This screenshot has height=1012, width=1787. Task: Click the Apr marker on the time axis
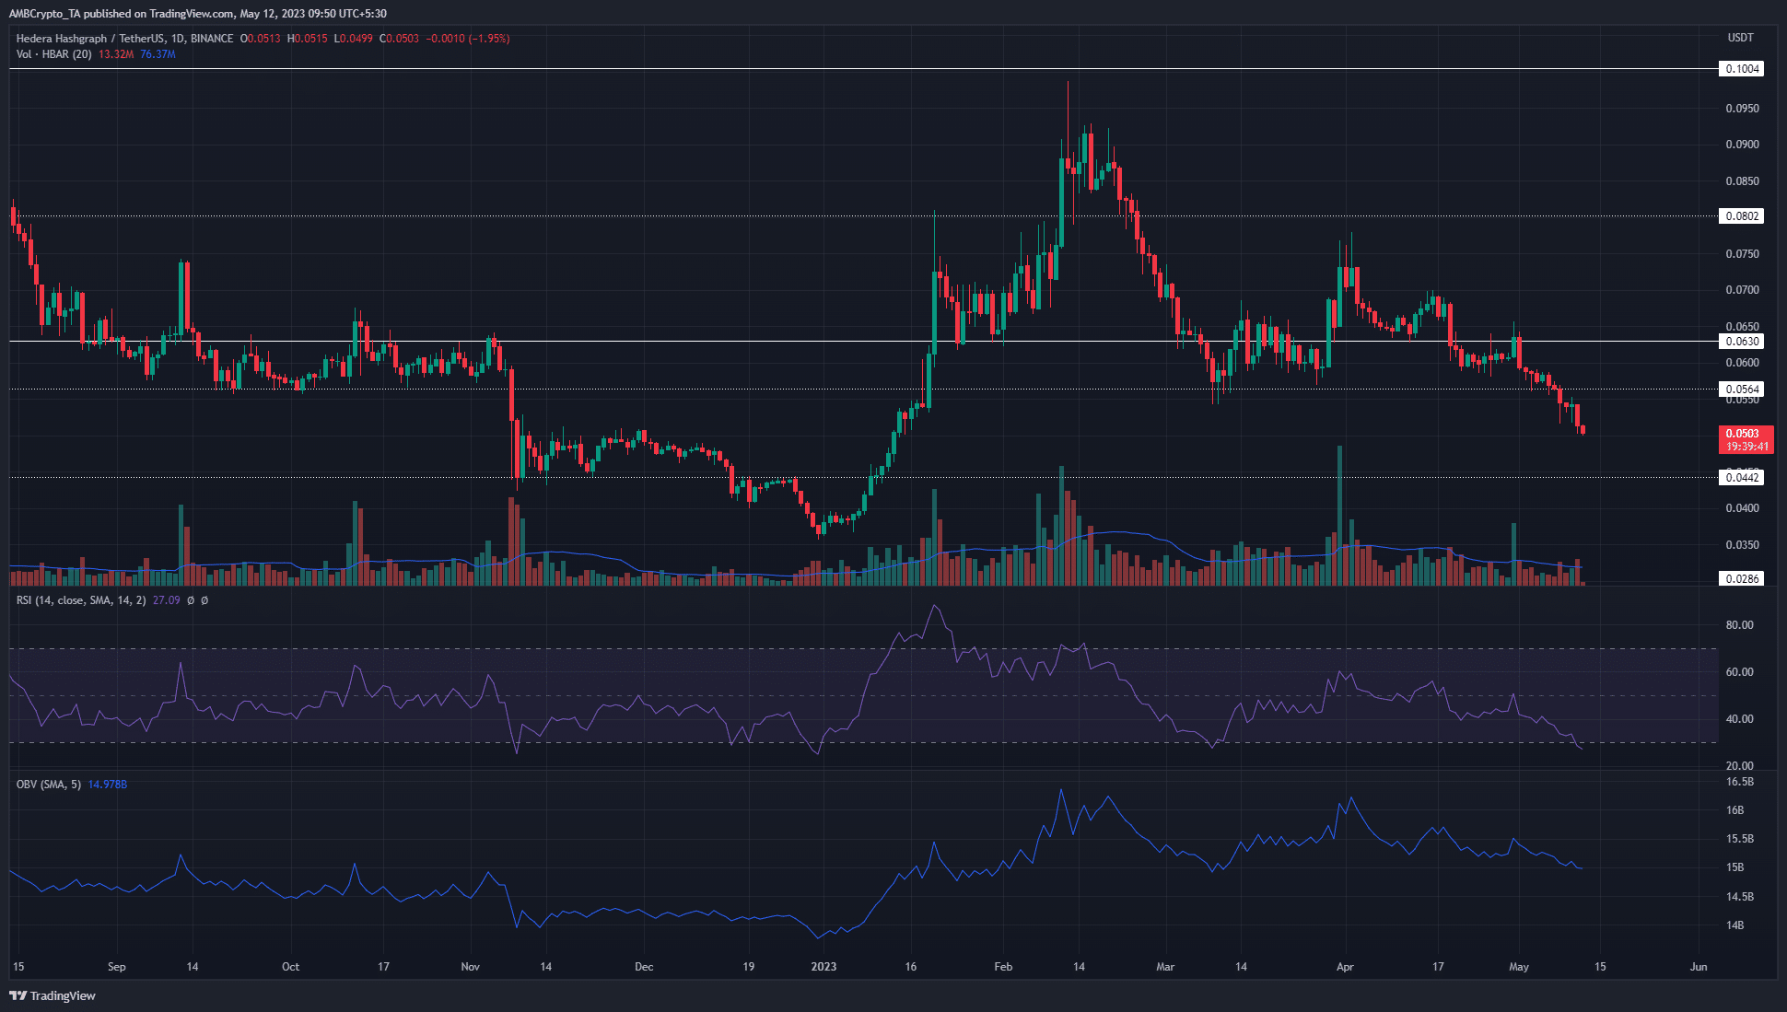1345,967
